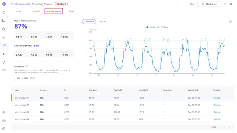Open the square root formula sidebar icon

coord(4,38)
